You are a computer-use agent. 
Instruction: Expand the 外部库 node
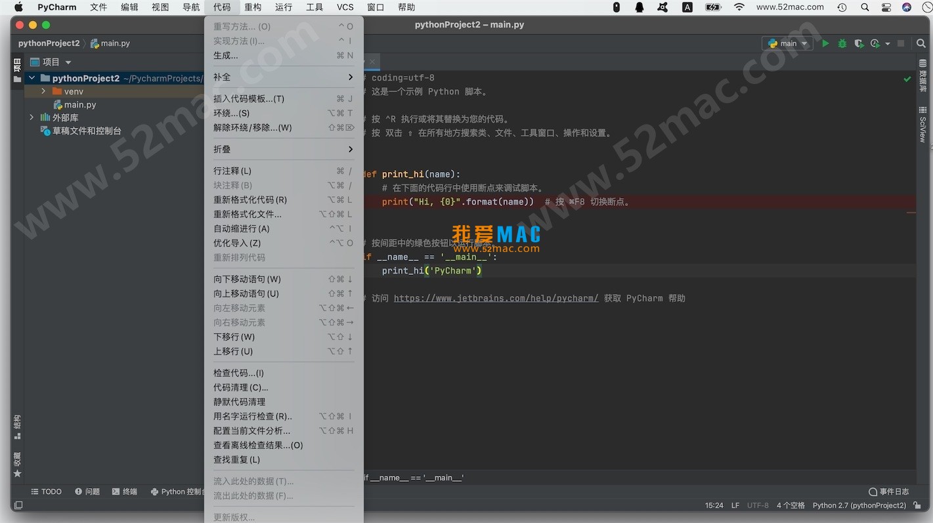32,117
